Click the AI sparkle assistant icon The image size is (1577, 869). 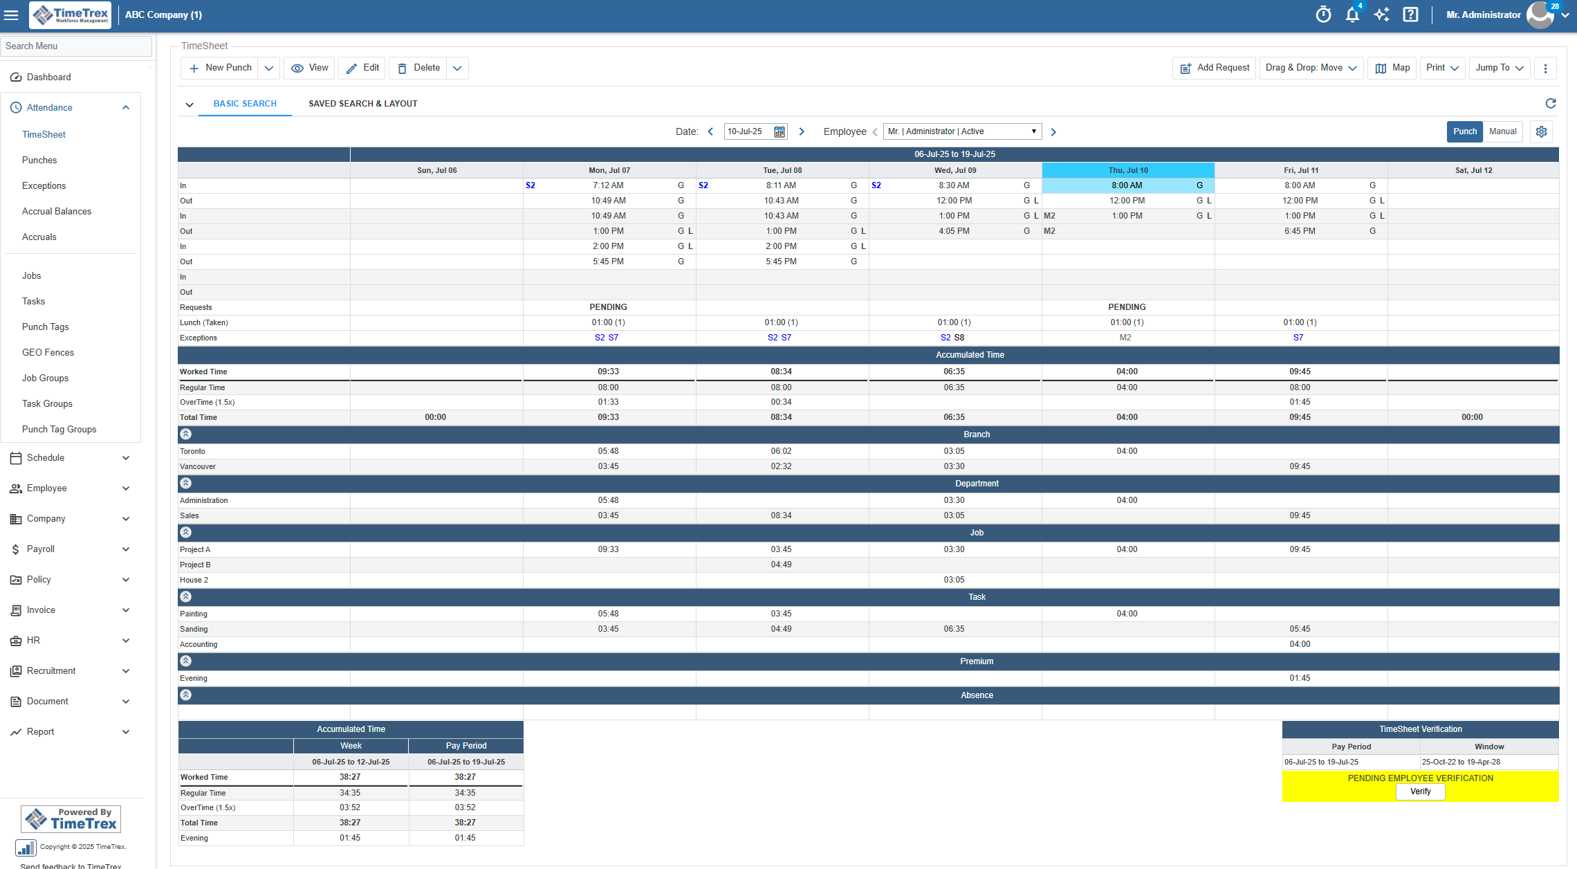[1381, 15]
